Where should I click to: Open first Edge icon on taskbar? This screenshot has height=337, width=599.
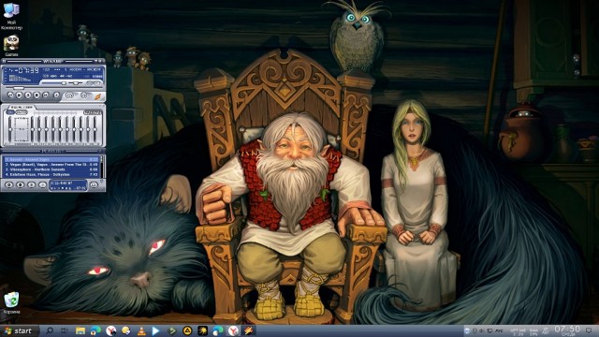(95, 330)
